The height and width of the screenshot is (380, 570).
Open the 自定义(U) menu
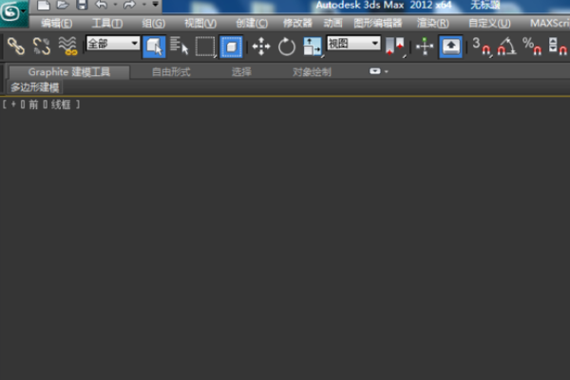click(489, 24)
